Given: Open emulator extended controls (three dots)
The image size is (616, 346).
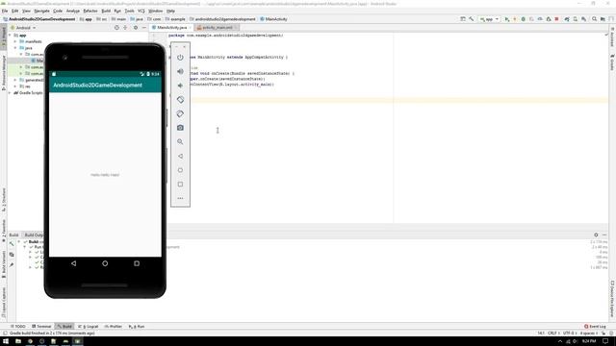Looking at the screenshot, I should 180,199.
